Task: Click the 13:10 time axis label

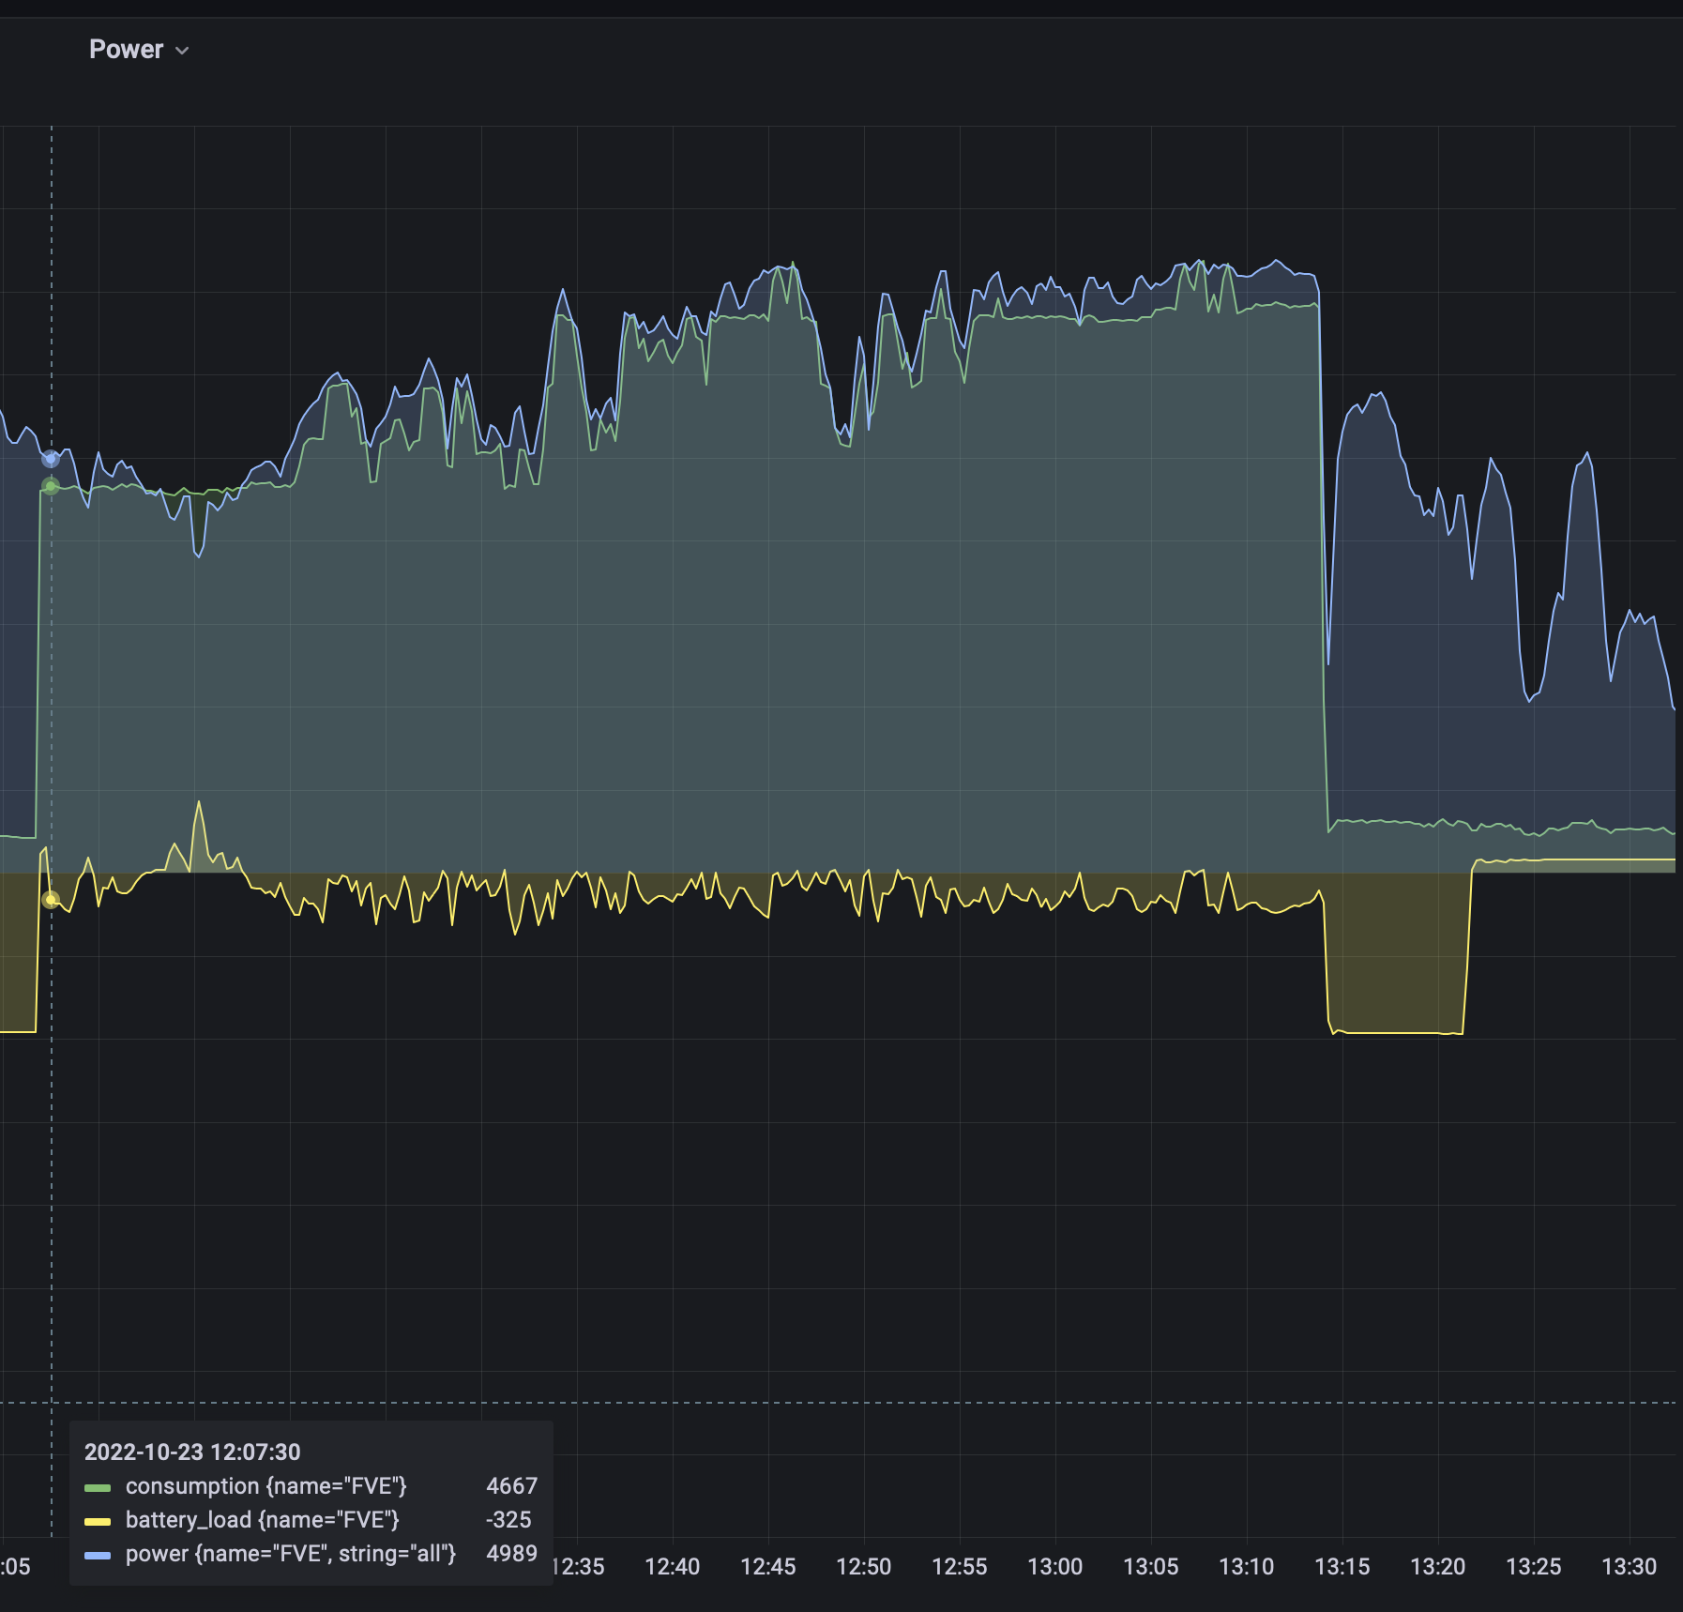Action: (1247, 1567)
